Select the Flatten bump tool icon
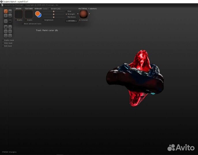This screenshot has width=198, height=155. (x=10, y=16)
